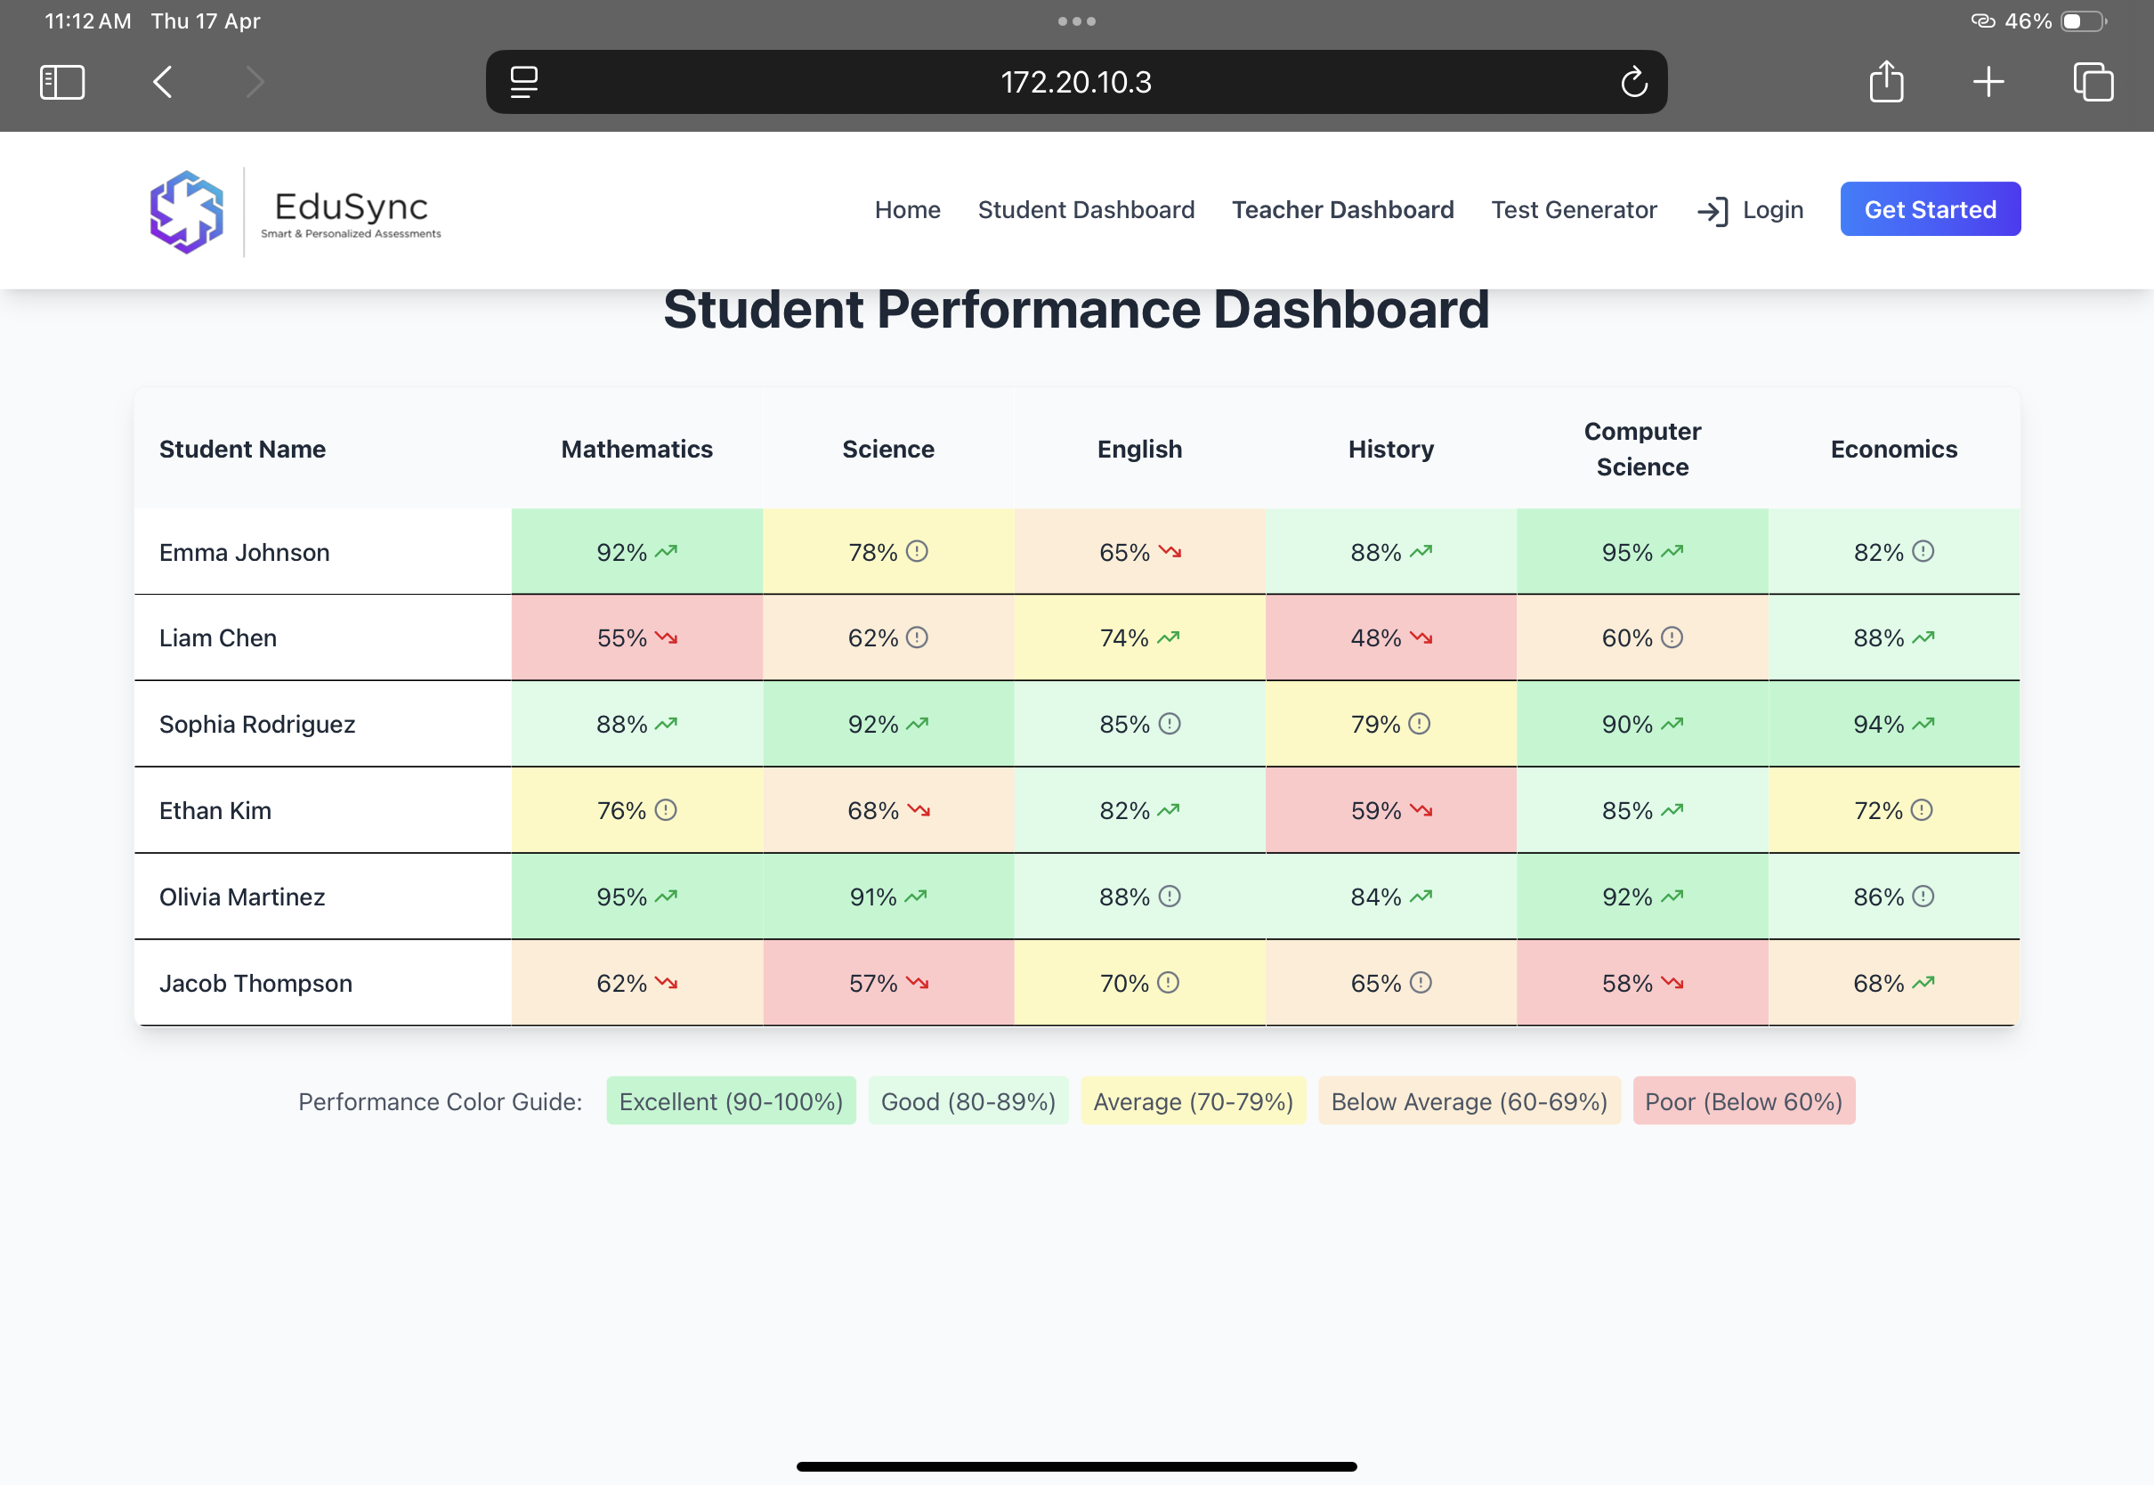This screenshot has width=2154, height=1485.
Task: Click downward trend icon beside Liam's History 48%
Action: pos(1421,638)
